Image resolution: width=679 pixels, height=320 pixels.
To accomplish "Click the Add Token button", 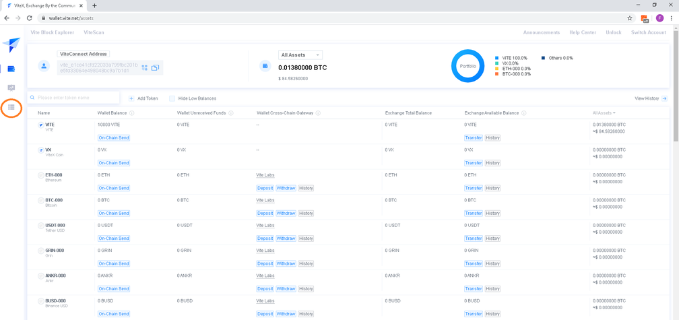I will pyautogui.click(x=143, y=98).
